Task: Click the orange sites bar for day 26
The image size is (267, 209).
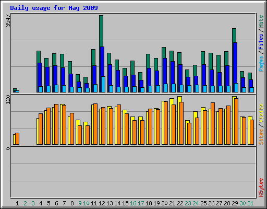Action: (x=213, y=123)
